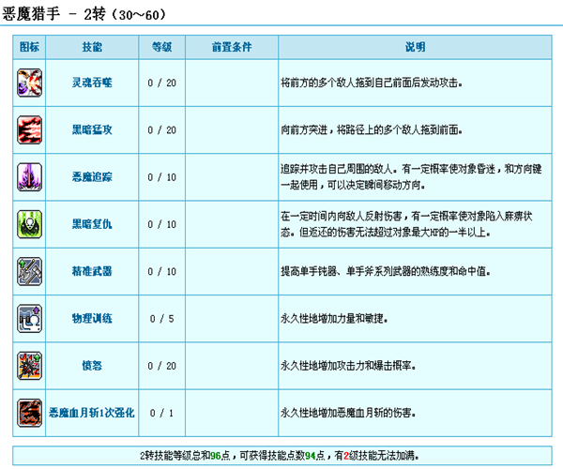The image size is (563, 469).
Task: Click the description starting 追踪并攻击自己周围的敌人
Action: click(x=411, y=177)
